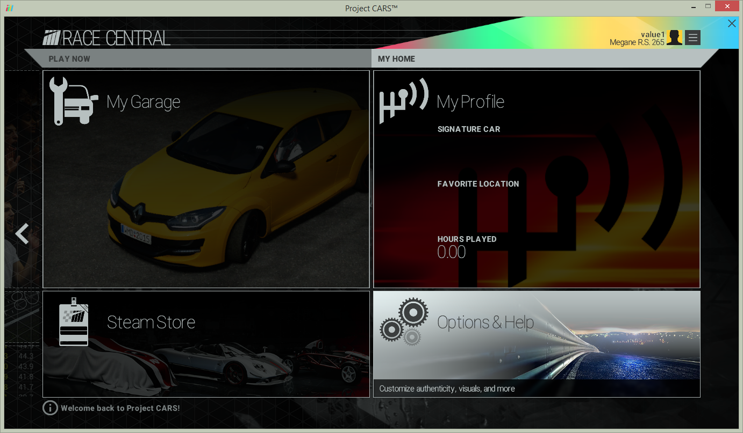Click the Steam Store pass badge icon
This screenshot has height=433, width=743.
74,321
